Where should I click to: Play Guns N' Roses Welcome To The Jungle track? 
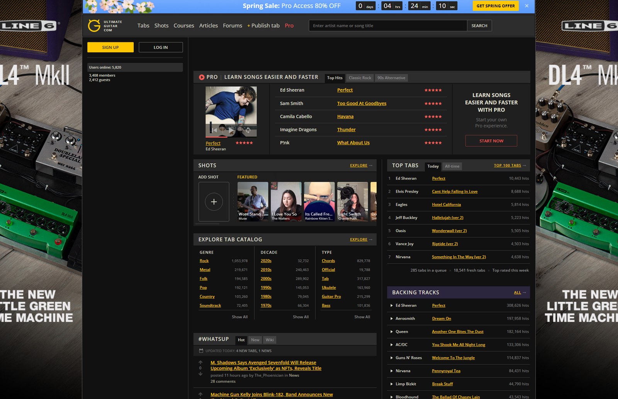(x=392, y=358)
